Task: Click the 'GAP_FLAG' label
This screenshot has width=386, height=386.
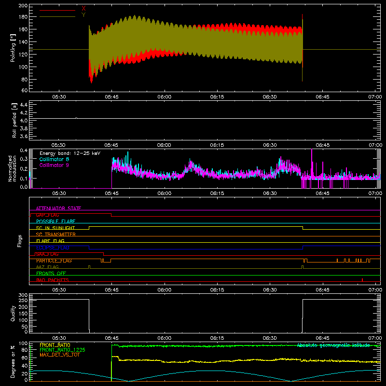Action: (47, 215)
